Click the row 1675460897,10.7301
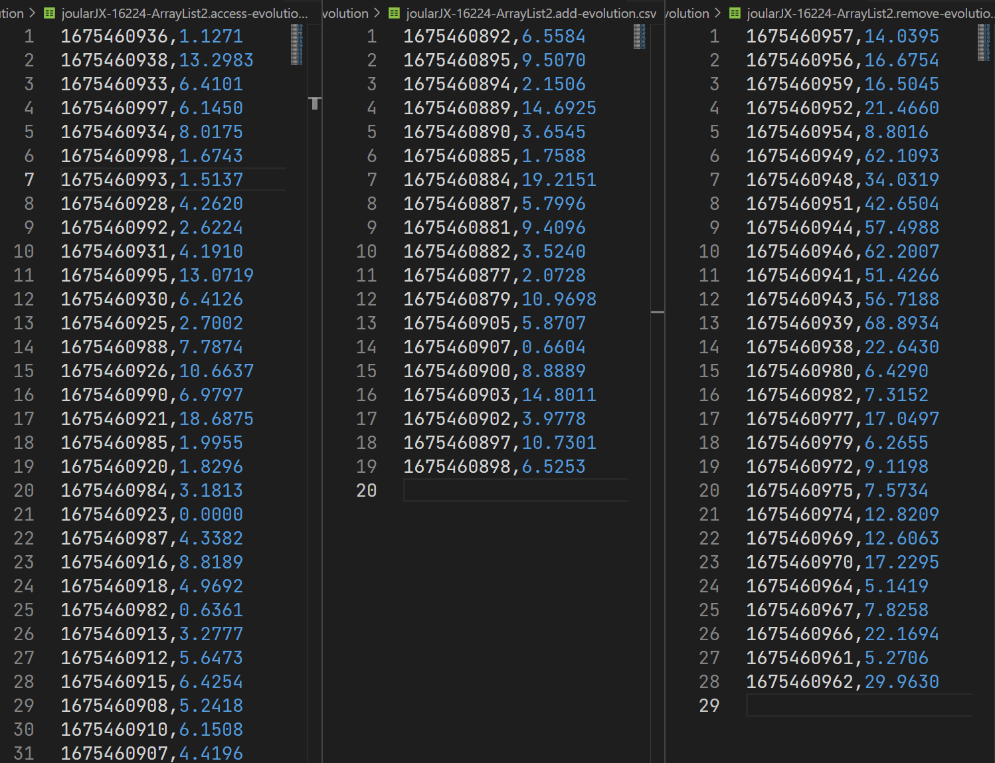995x763 pixels. pos(500,443)
